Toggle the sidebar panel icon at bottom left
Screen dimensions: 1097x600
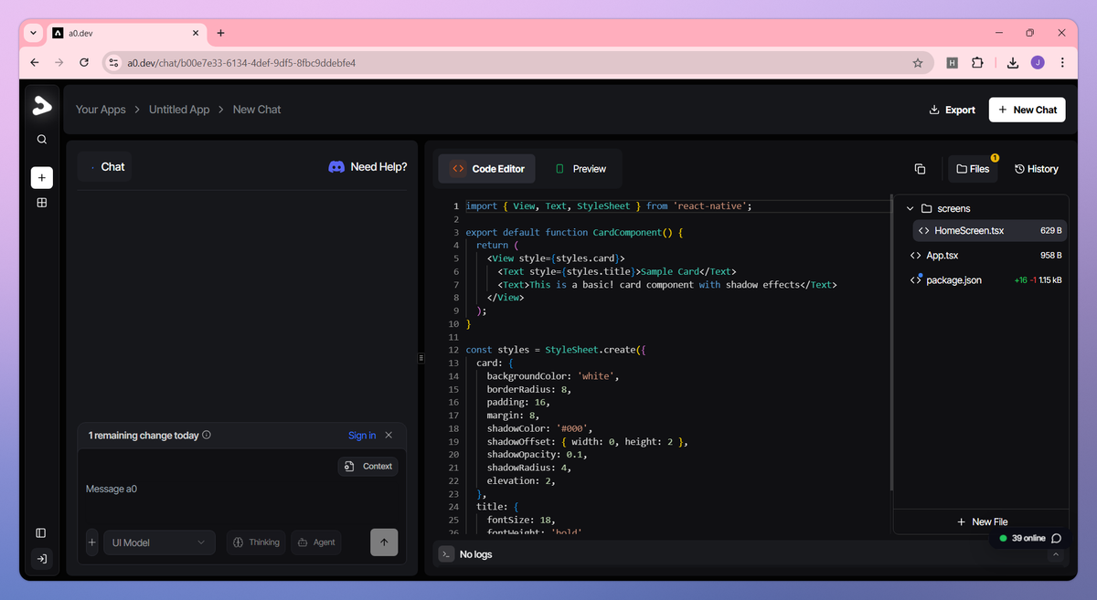(x=39, y=532)
